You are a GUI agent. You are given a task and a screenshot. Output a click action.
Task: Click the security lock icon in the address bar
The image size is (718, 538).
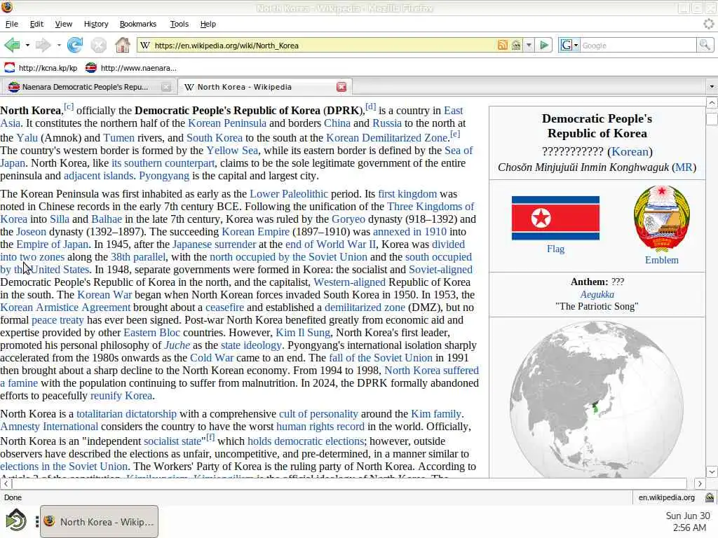pos(516,46)
